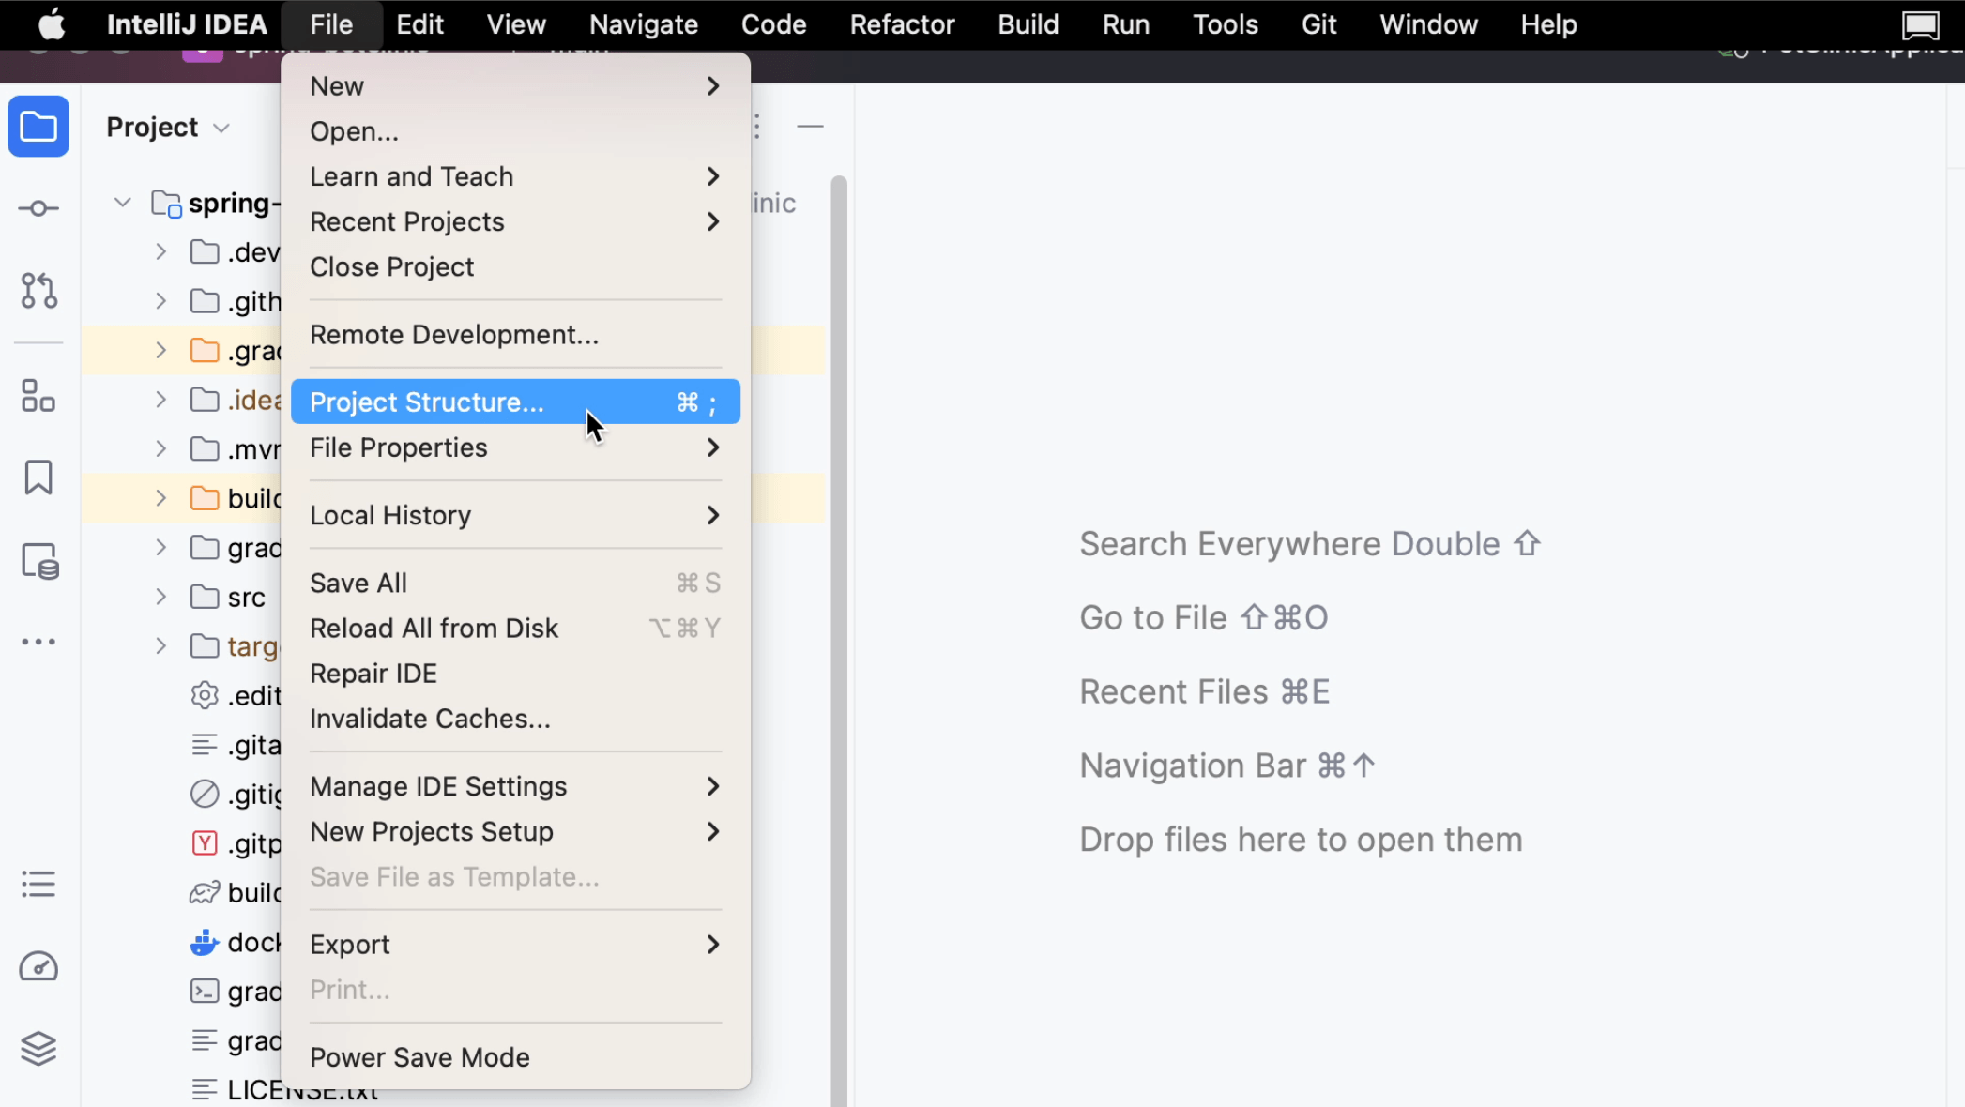This screenshot has height=1107, width=1965.
Task: Open the Commit tool window
Action: coord(38,208)
